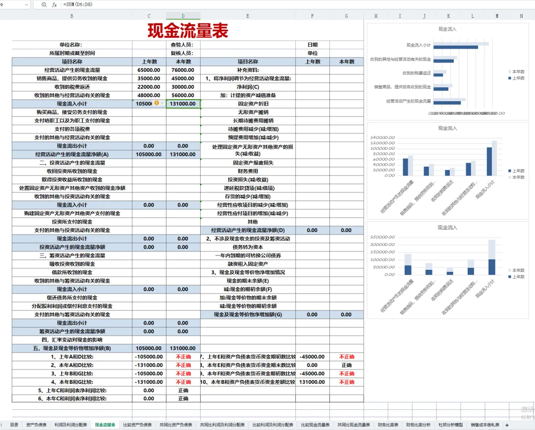This screenshot has width=535, height=430.
Task: Add a new sheet with the plus icon
Action: pyautogui.click(x=507, y=425)
